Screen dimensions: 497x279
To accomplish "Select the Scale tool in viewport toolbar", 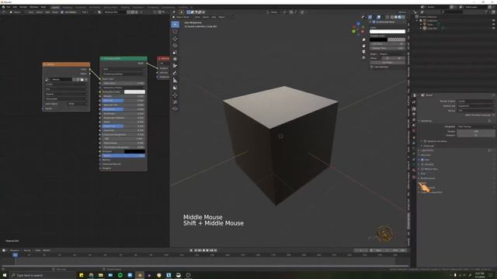I will point(175,53).
